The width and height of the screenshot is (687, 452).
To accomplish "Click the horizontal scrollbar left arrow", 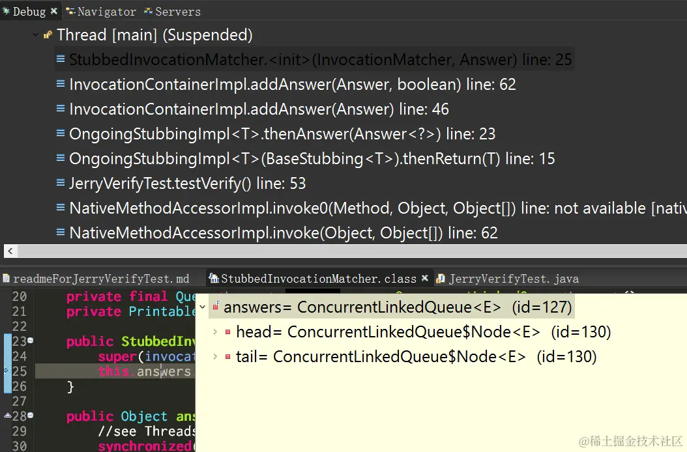I will tap(10, 251).
